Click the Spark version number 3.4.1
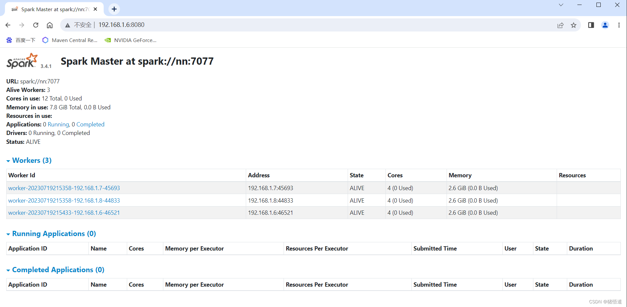The width and height of the screenshot is (627, 307). (x=46, y=66)
